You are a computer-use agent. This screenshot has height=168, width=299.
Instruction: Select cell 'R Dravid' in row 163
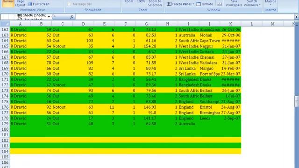[x=20, y=35]
